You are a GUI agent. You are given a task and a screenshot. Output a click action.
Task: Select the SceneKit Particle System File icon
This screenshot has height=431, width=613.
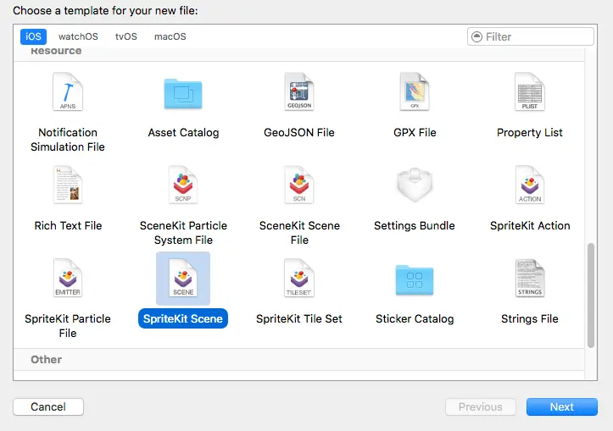click(x=183, y=185)
